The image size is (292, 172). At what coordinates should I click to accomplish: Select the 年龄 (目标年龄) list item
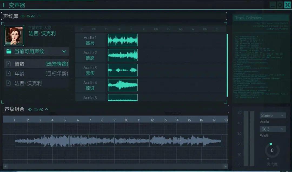pyautogui.click(x=37, y=74)
